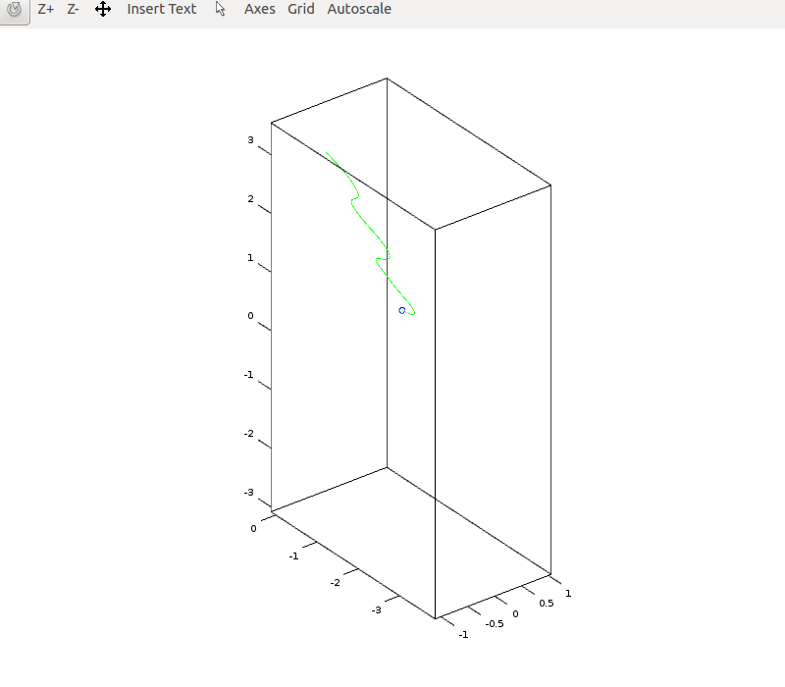The height and width of the screenshot is (687, 785).
Task: Click the bottom-right axis label 0.5
Action: point(546,604)
